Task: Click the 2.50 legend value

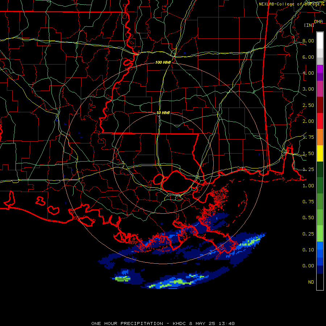Action: (x=308, y=105)
